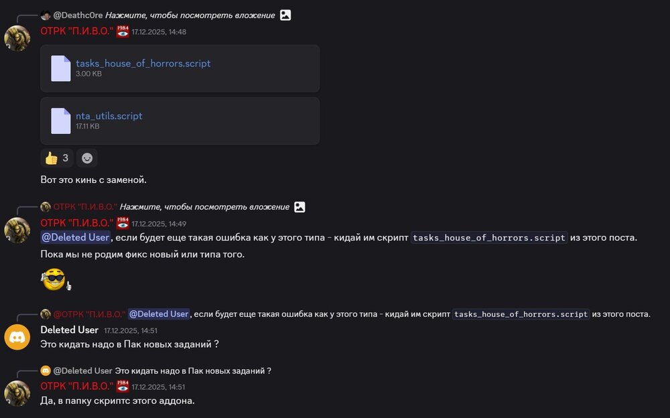
Task: Open the add reaction emoji picker
Action: point(86,158)
